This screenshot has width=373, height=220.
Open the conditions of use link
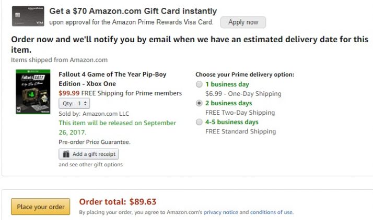tap(271, 212)
